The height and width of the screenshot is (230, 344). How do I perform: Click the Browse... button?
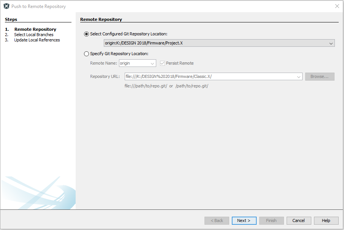320,76
